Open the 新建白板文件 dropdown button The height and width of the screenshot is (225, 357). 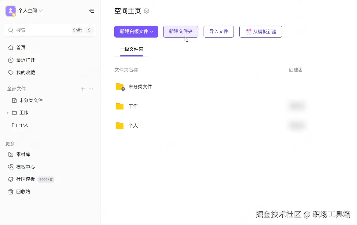pyautogui.click(x=136, y=31)
